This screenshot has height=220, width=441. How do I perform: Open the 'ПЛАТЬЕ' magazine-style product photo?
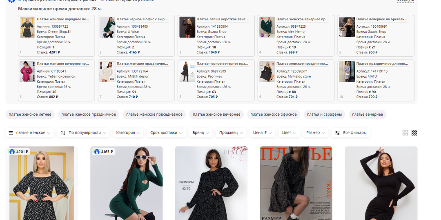296,183
